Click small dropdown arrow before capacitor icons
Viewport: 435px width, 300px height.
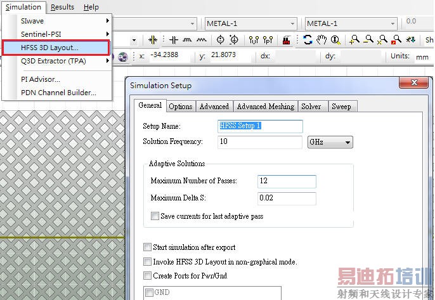[134, 41]
